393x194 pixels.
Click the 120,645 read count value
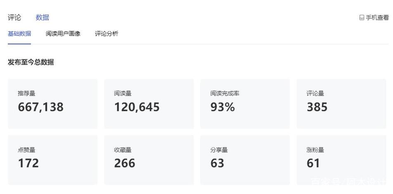tap(137, 107)
